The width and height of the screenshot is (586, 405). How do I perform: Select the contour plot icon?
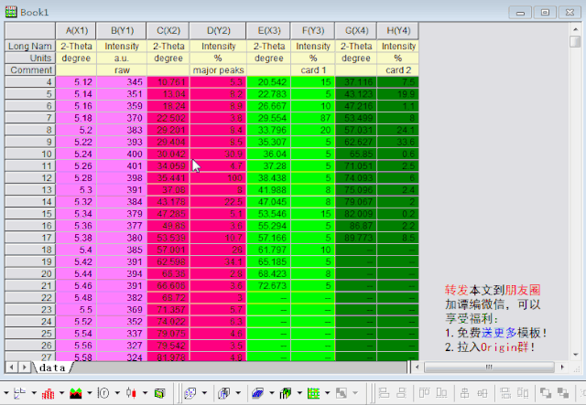[x=314, y=393]
